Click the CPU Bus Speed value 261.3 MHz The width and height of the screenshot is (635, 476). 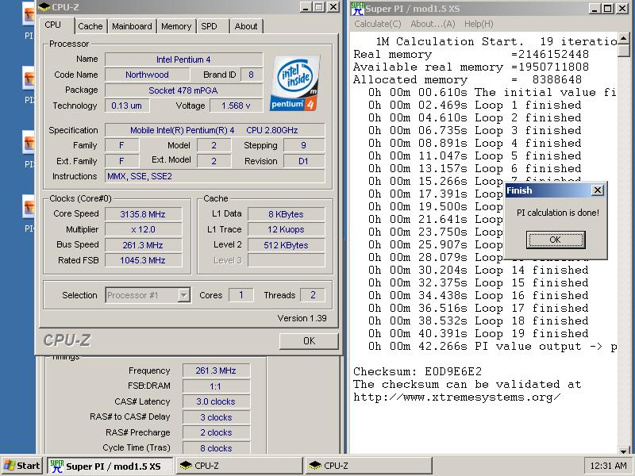click(x=143, y=245)
